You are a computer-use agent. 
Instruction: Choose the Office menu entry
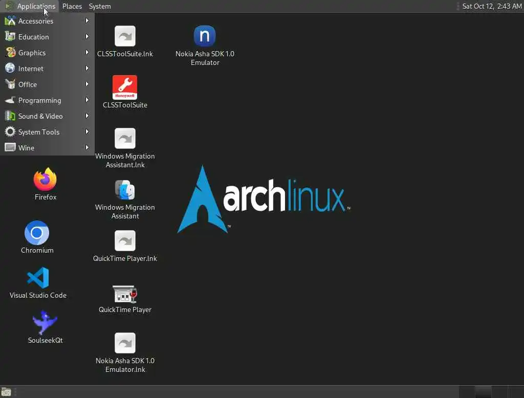pyautogui.click(x=47, y=84)
